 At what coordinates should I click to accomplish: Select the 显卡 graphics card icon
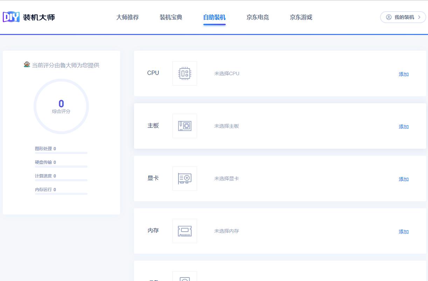click(184, 178)
